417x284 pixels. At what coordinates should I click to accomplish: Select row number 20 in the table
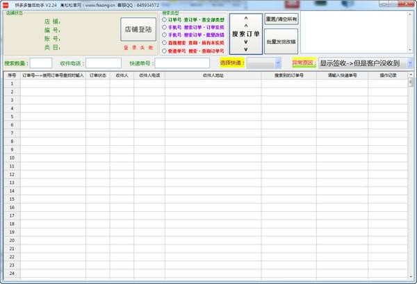point(12,240)
